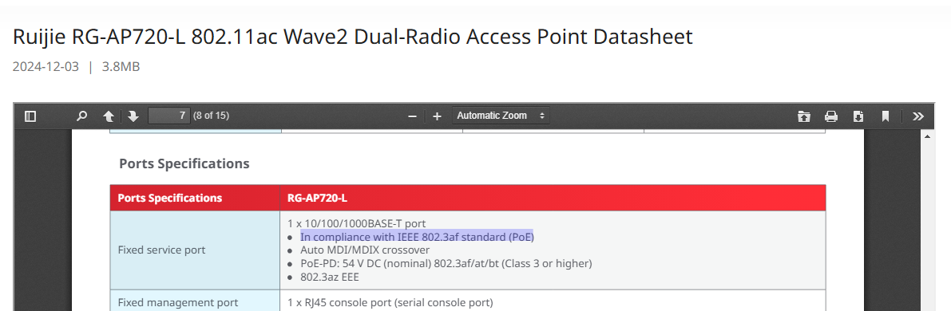
Task: Go to previous page arrow
Action: pyautogui.click(x=109, y=116)
